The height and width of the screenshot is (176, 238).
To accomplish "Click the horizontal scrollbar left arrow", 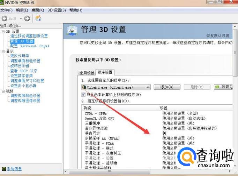I will pos(66,171).
